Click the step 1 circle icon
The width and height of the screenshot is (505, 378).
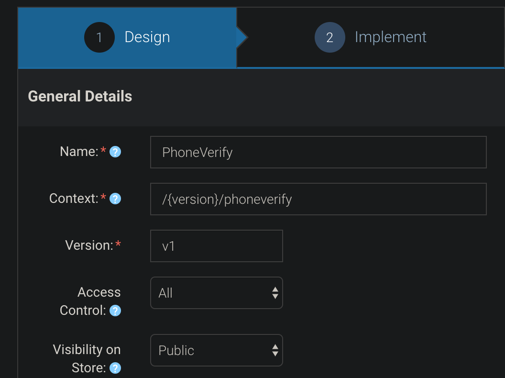point(99,37)
